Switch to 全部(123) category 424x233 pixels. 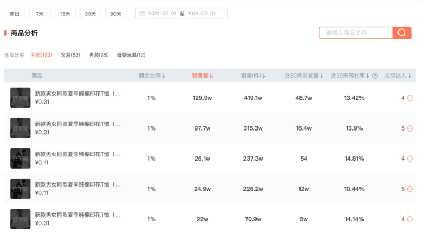pos(41,55)
